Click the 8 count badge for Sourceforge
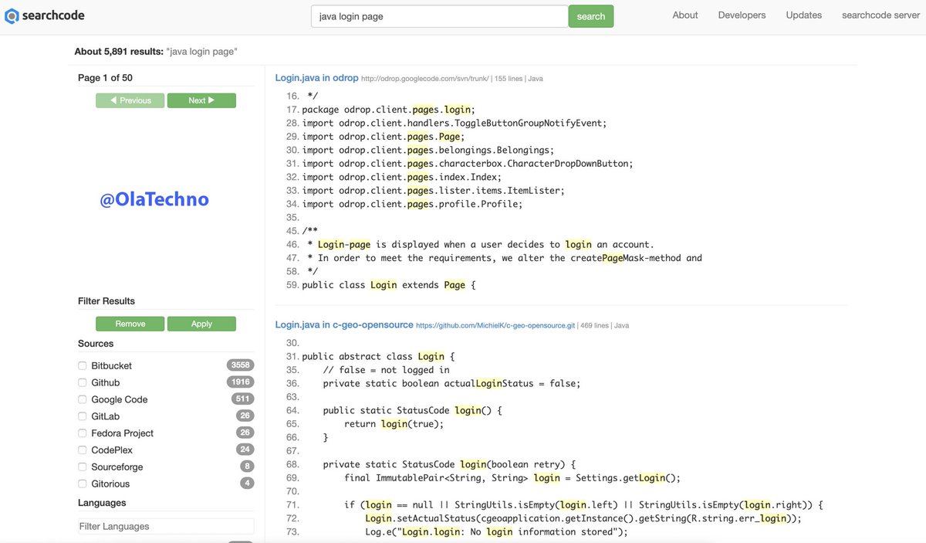The height and width of the screenshot is (543, 926). [x=247, y=467]
